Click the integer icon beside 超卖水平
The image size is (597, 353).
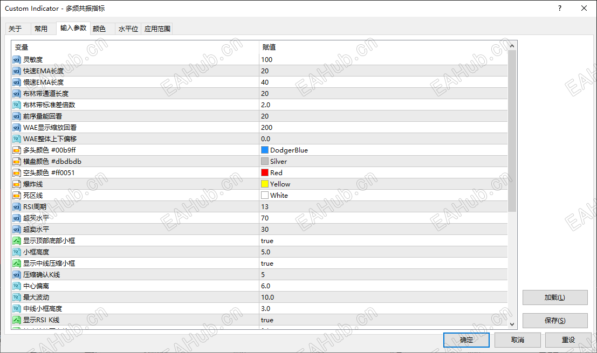coord(16,230)
